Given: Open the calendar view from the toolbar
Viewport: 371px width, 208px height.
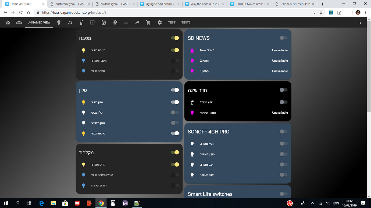Looking at the screenshot, I should [104, 22].
